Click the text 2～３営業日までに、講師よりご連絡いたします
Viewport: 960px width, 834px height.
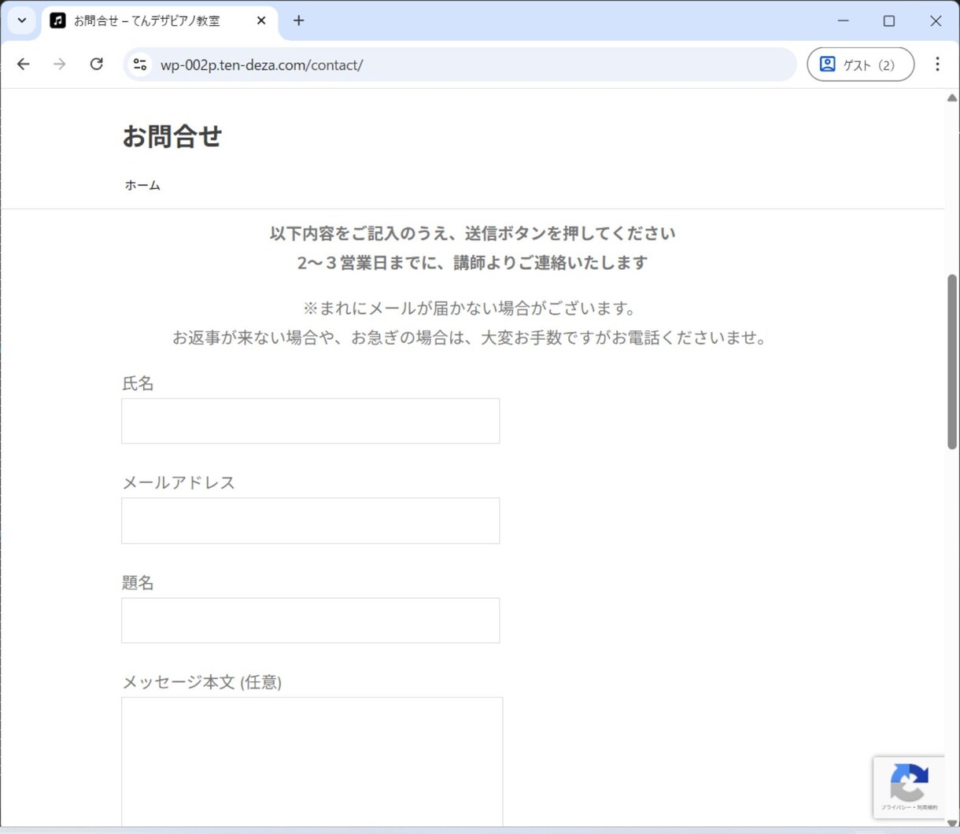click(472, 263)
